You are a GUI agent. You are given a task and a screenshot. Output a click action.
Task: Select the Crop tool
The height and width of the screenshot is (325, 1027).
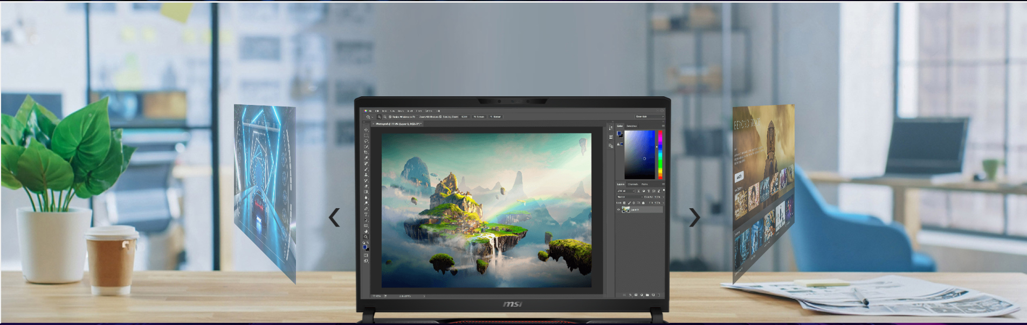(366, 152)
